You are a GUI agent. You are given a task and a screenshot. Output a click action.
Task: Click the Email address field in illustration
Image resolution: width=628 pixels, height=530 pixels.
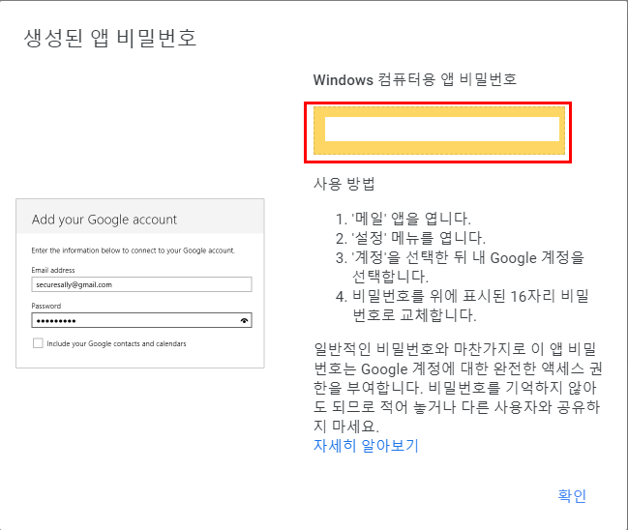point(142,284)
